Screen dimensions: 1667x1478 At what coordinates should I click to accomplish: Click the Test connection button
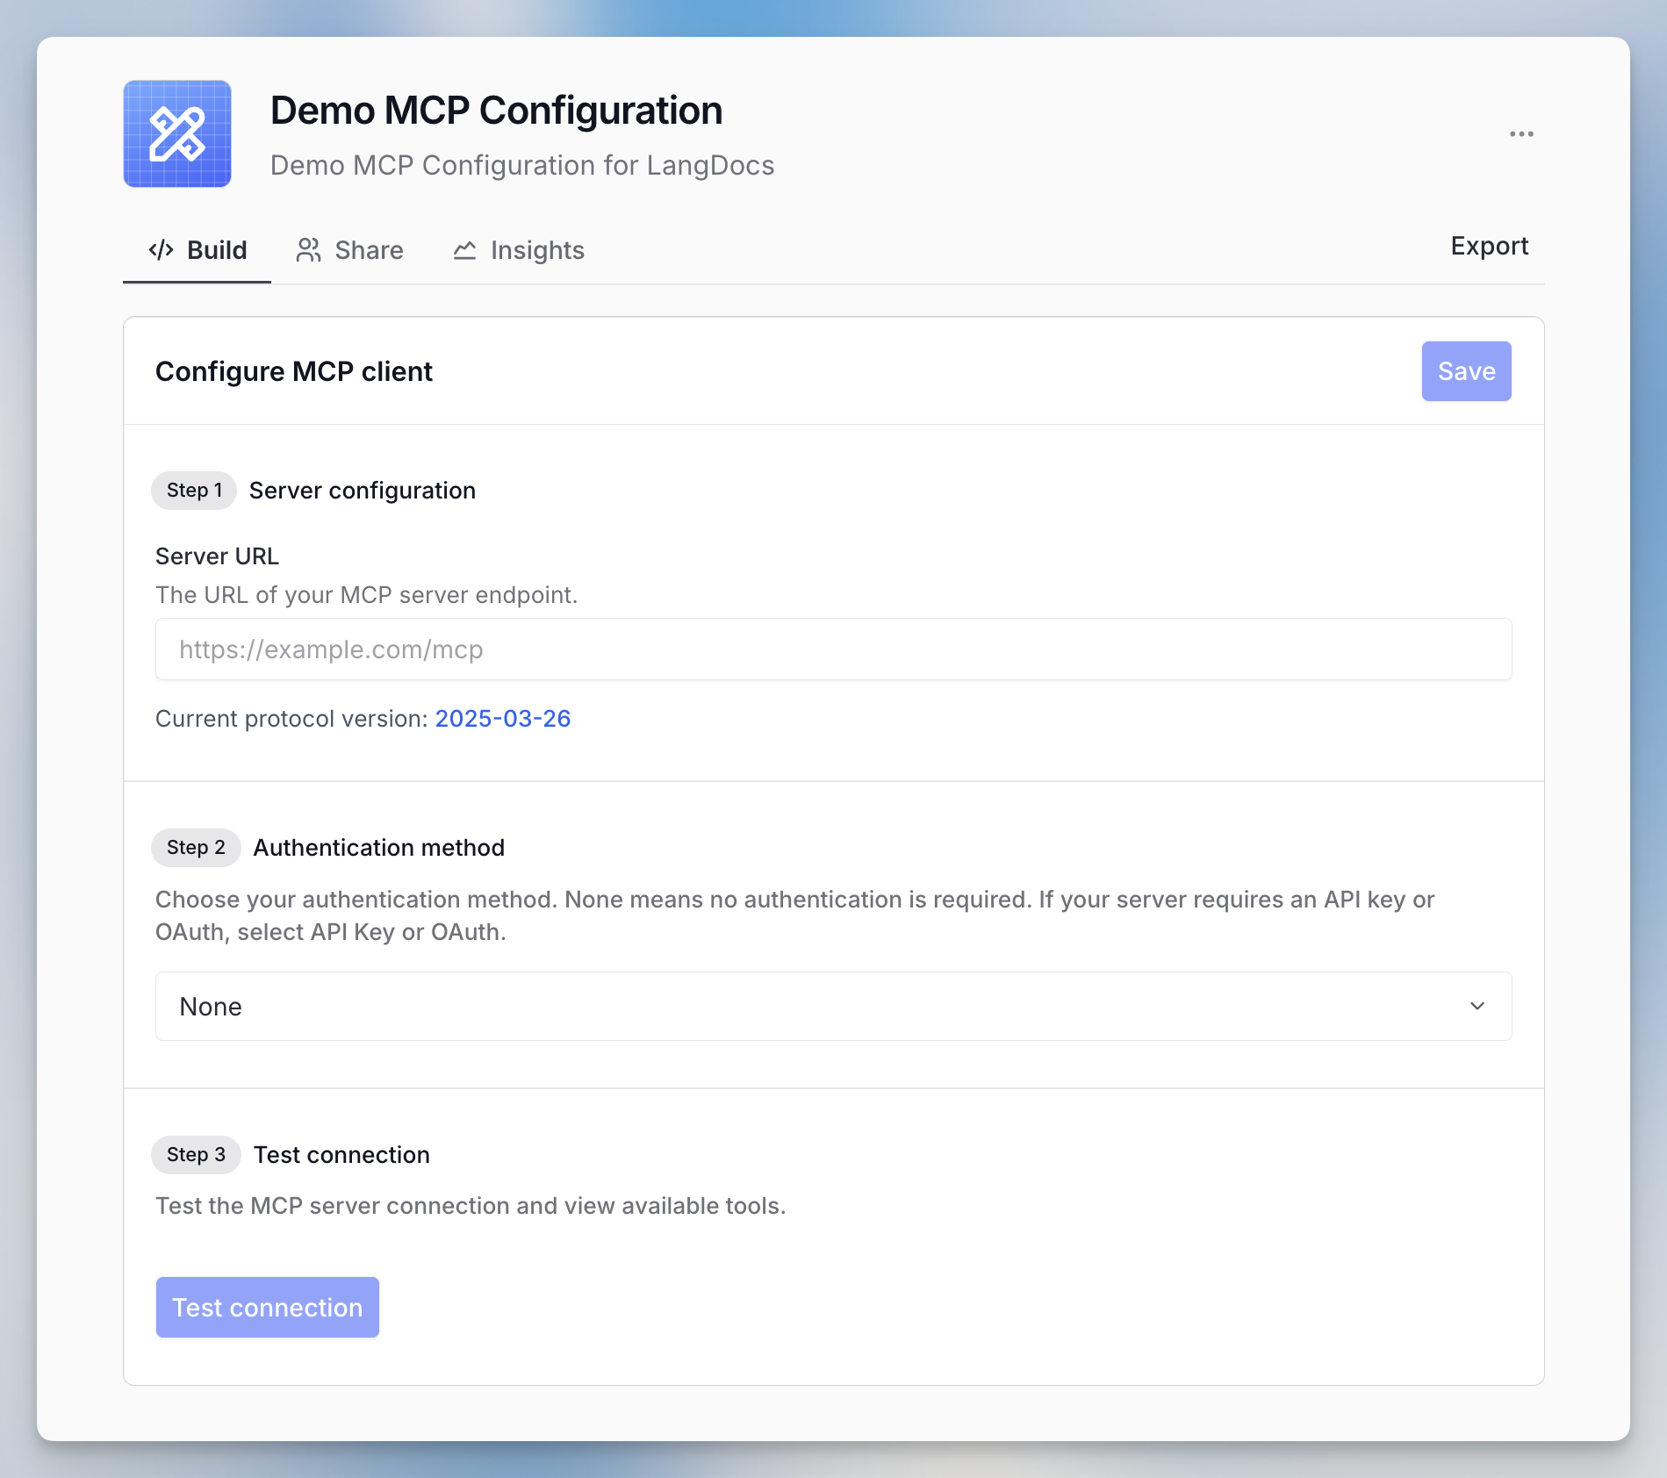[267, 1307]
